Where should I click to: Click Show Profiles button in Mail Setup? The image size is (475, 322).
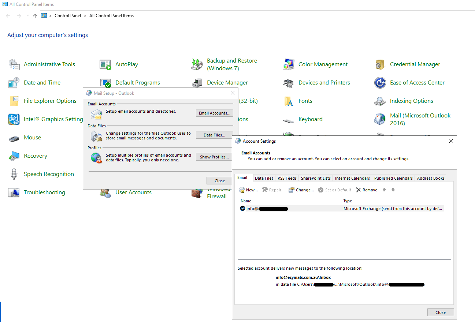pos(215,157)
